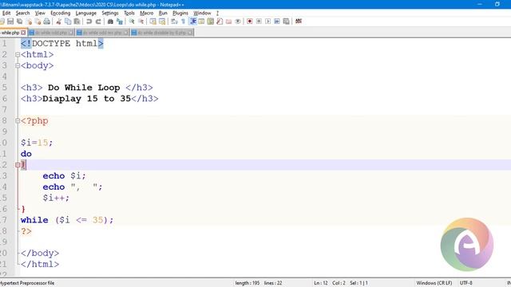This screenshot has height=287, width=511.
Task: Open the ? help menu
Action: tap(217, 13)
